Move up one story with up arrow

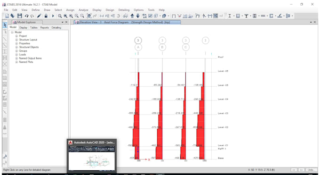[x=132, y=16]
